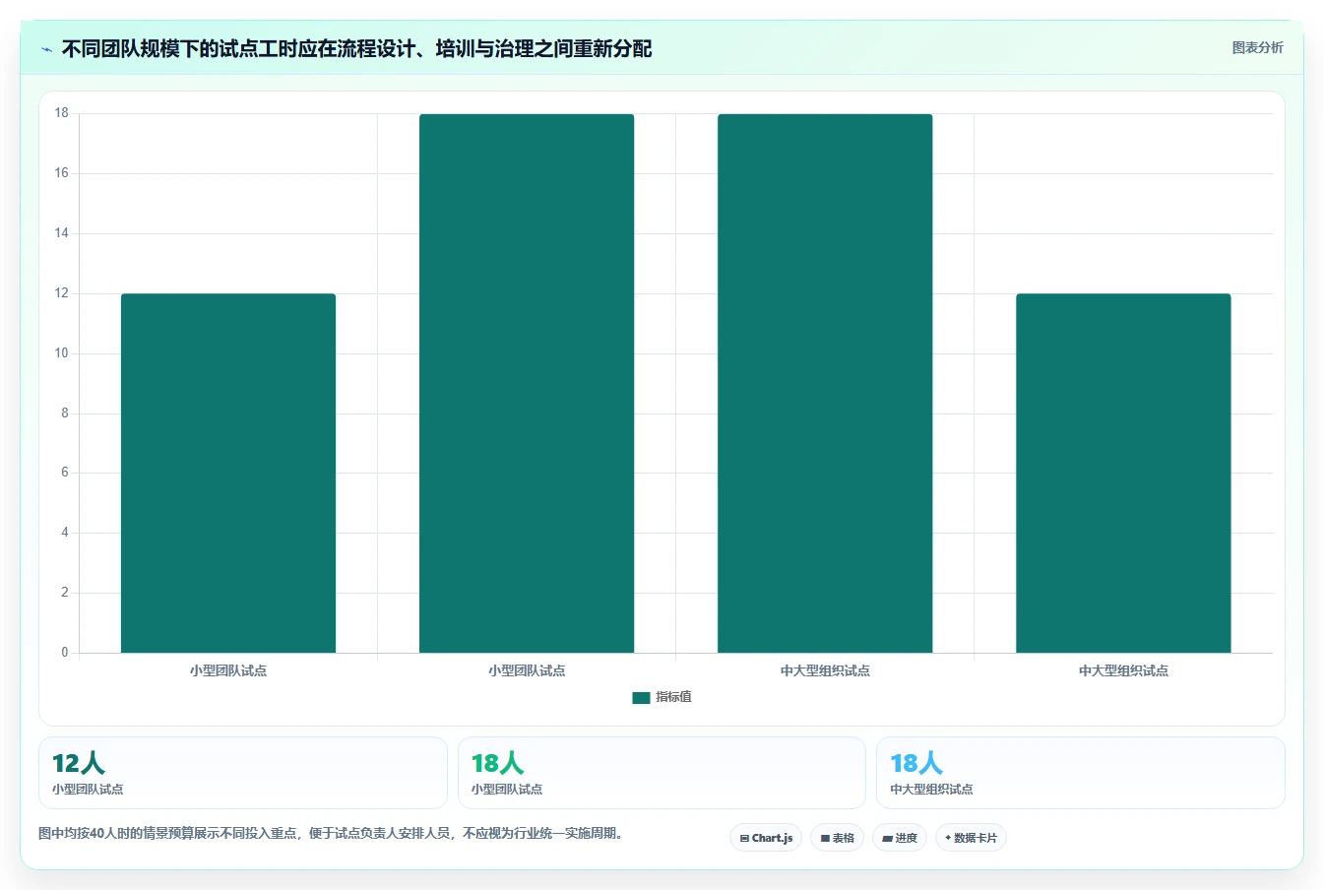Image resolution: width=1324 pixels, height=890 pixels.
Task: Click the y-axis value 18
Action: coord(62,113)
